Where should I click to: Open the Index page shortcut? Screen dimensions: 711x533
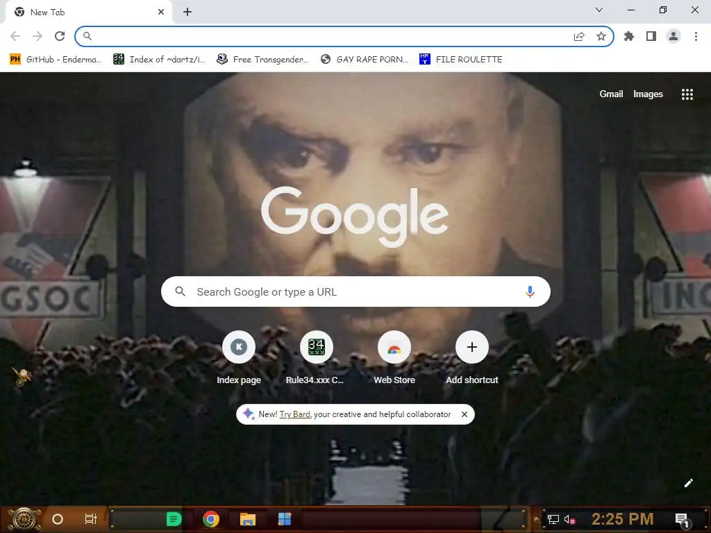click(x=239, y=358)
